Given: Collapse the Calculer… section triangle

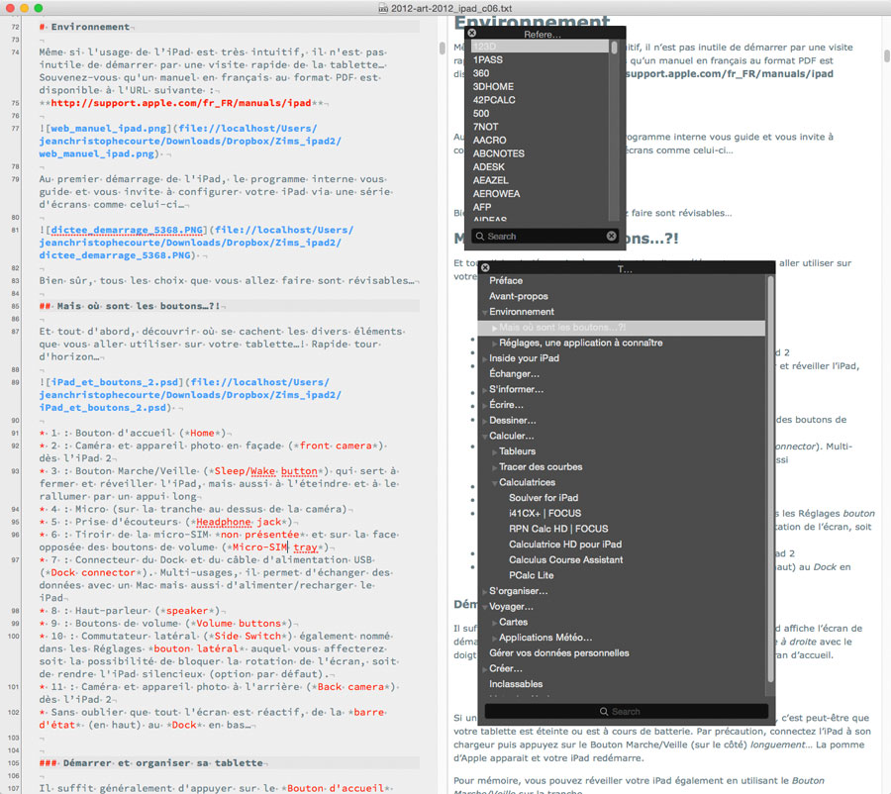Looking at the screenshot, I should click(485, 436).
